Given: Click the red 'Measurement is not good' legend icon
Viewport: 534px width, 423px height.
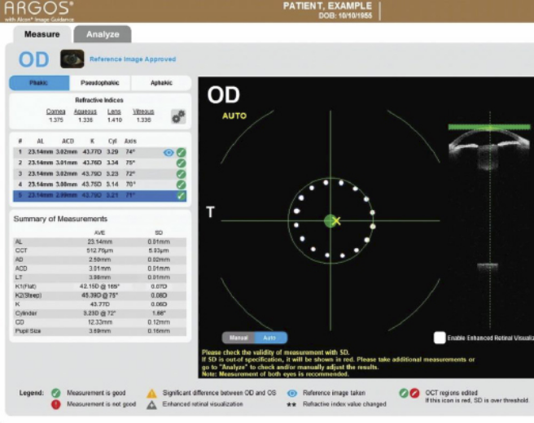Looking at the screenshot, I should (57, 403).
